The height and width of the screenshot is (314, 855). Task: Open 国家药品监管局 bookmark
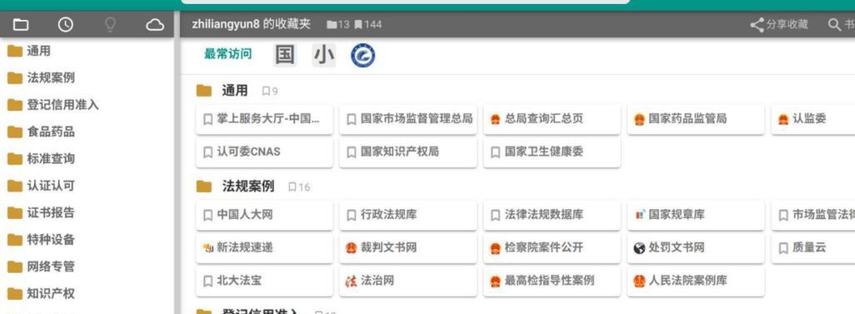[696, 119]
